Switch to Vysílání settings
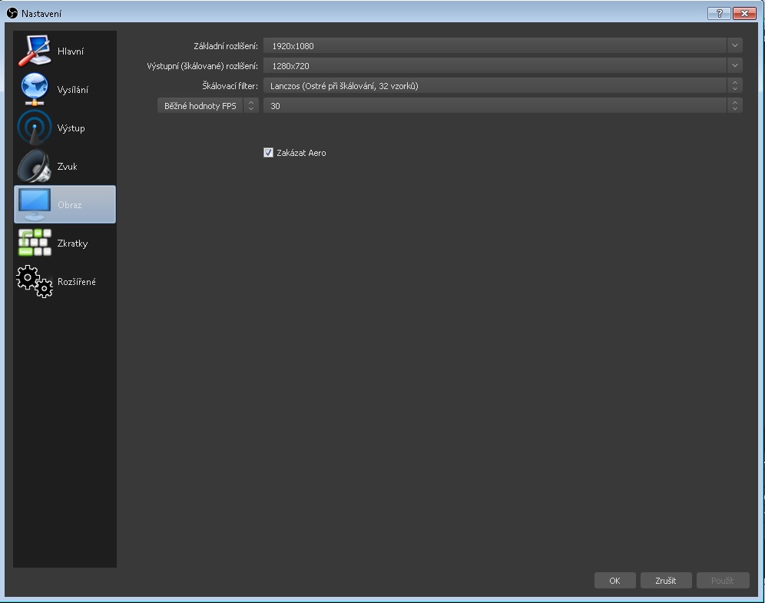This screenshot has height=603, width=765. click(x=65, y=89)
